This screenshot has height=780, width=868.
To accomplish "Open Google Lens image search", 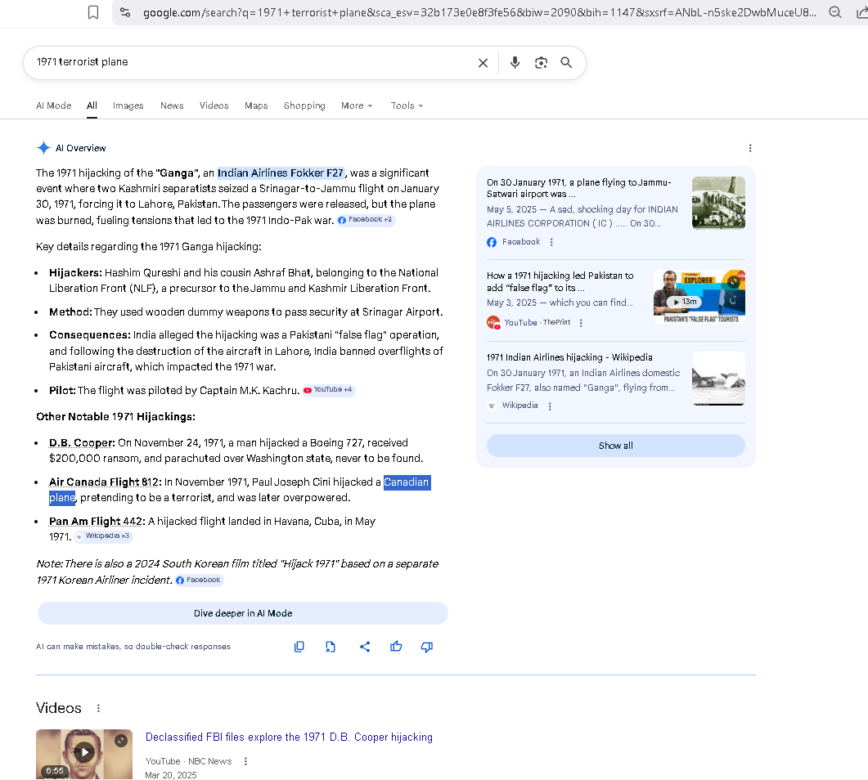I will 541,63.
